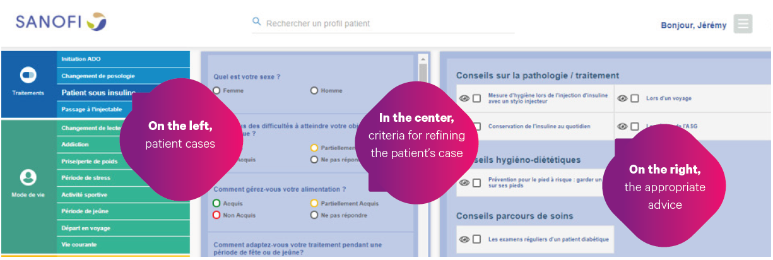
Task: Check the Lors d'un voyage checkbox
Action: pyautogui.click(x=635, y=98)
